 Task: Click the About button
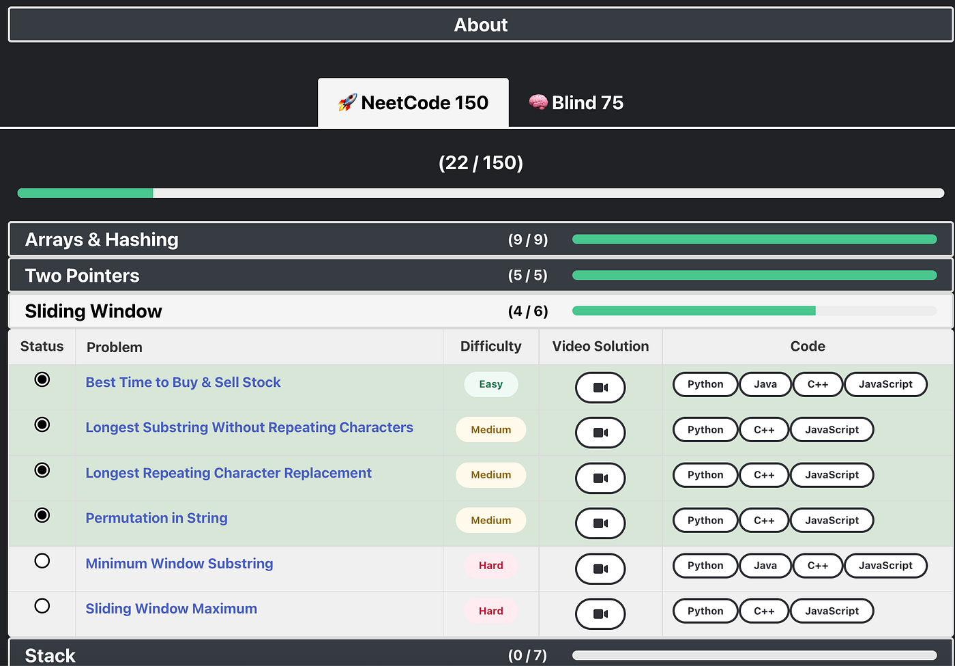pos(480,25)
